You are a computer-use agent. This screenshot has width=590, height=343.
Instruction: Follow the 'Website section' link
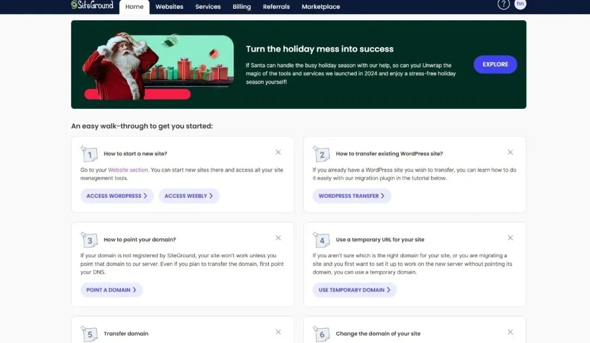(128, 170)
